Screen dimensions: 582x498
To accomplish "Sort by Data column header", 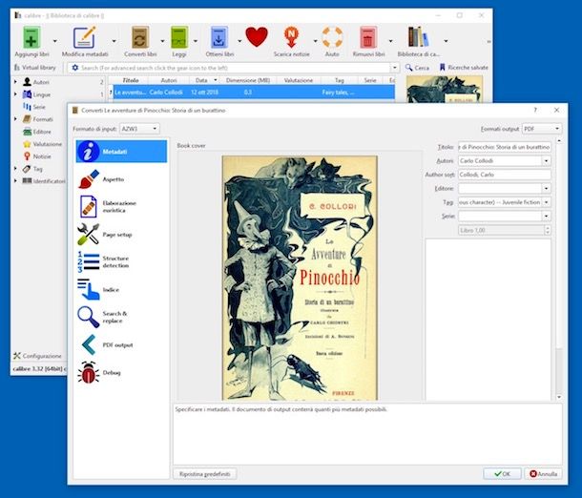I will [x=204, y=80].
